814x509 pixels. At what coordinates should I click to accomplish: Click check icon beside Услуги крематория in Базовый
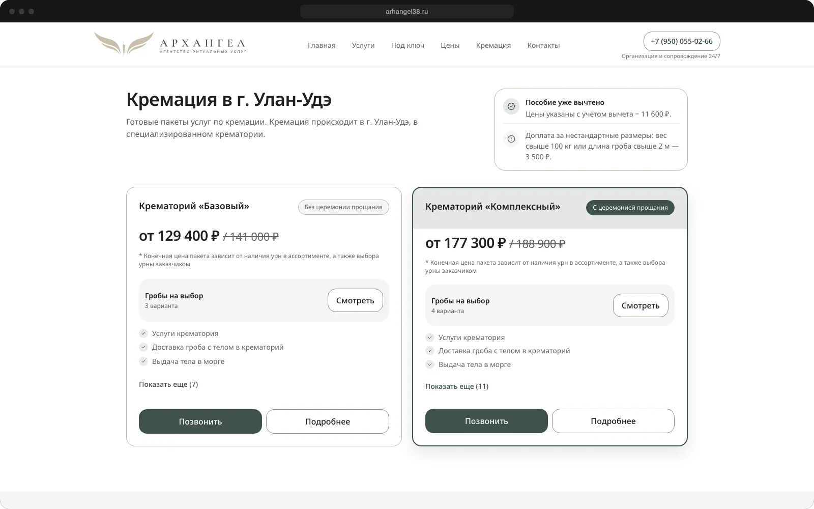tap(143, 333)
